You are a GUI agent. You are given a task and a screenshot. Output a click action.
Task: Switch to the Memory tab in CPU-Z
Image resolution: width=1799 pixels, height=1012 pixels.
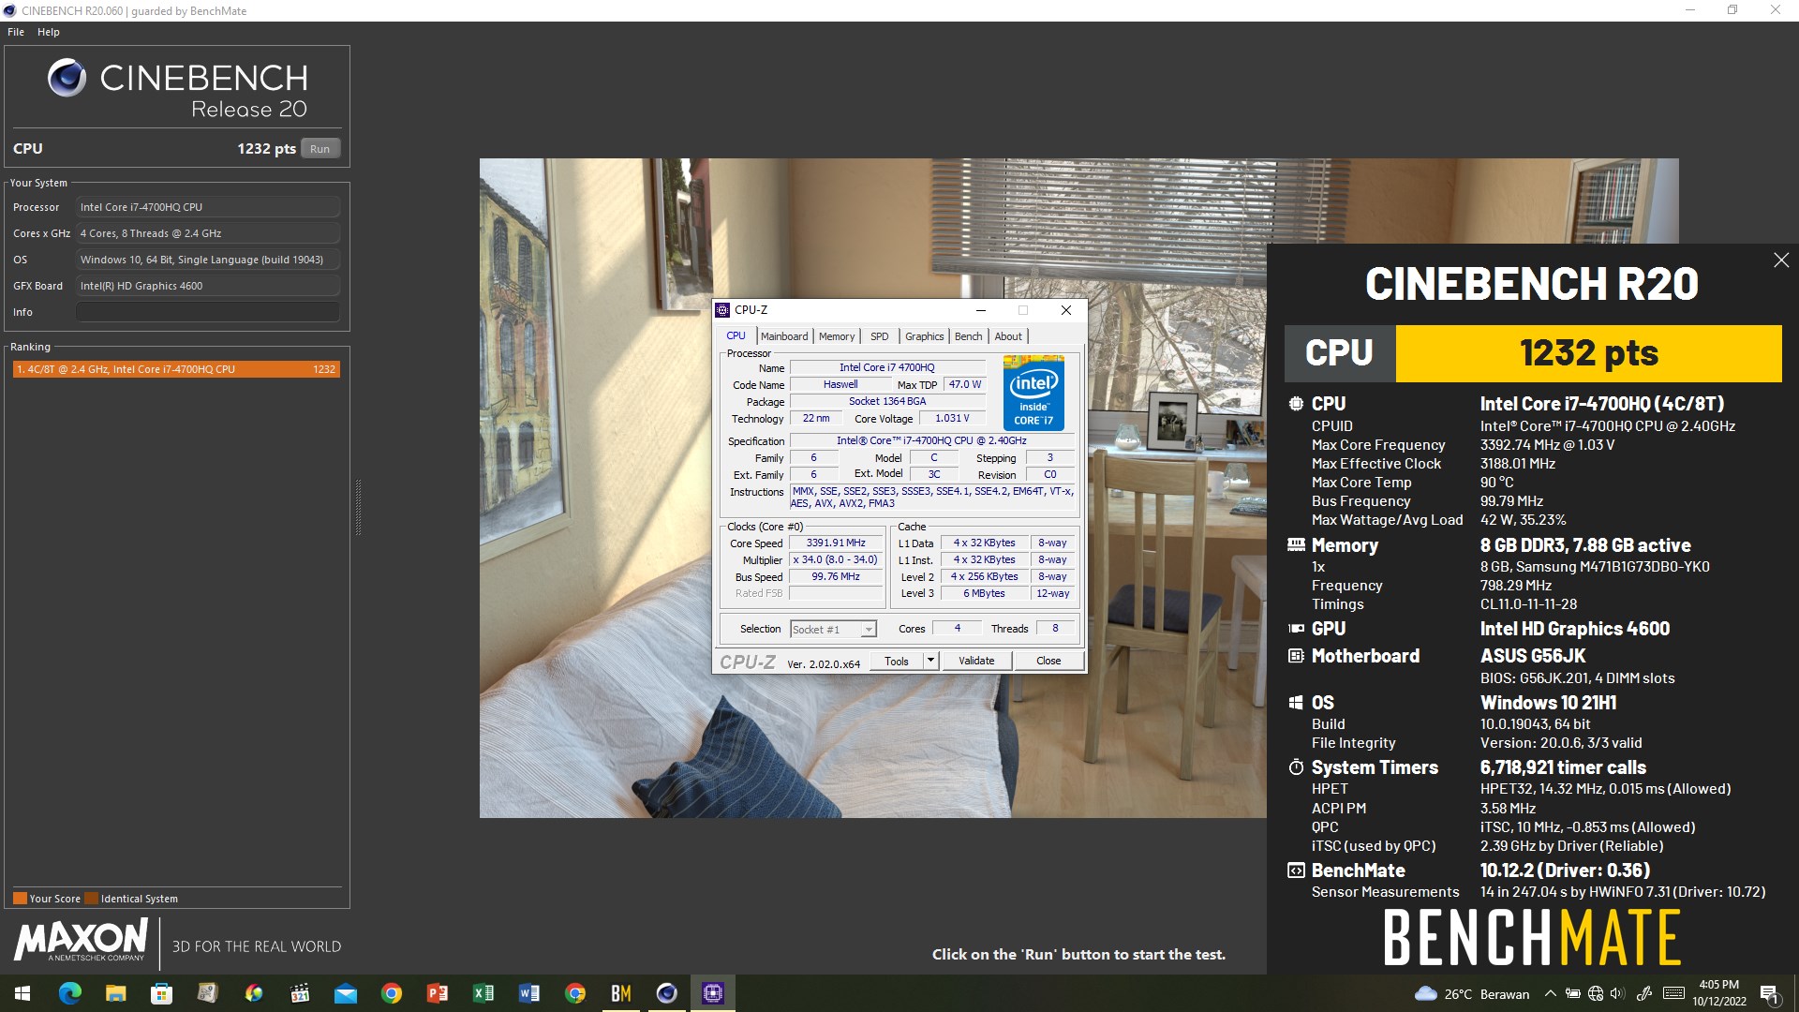click(837, 336)
